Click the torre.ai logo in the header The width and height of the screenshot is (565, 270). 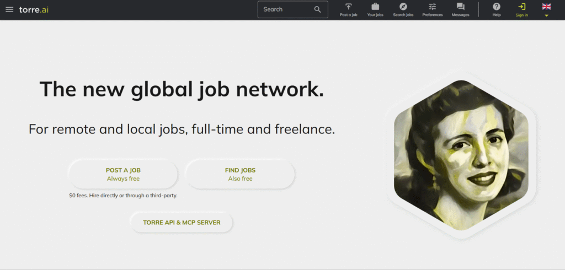(34, 9)
